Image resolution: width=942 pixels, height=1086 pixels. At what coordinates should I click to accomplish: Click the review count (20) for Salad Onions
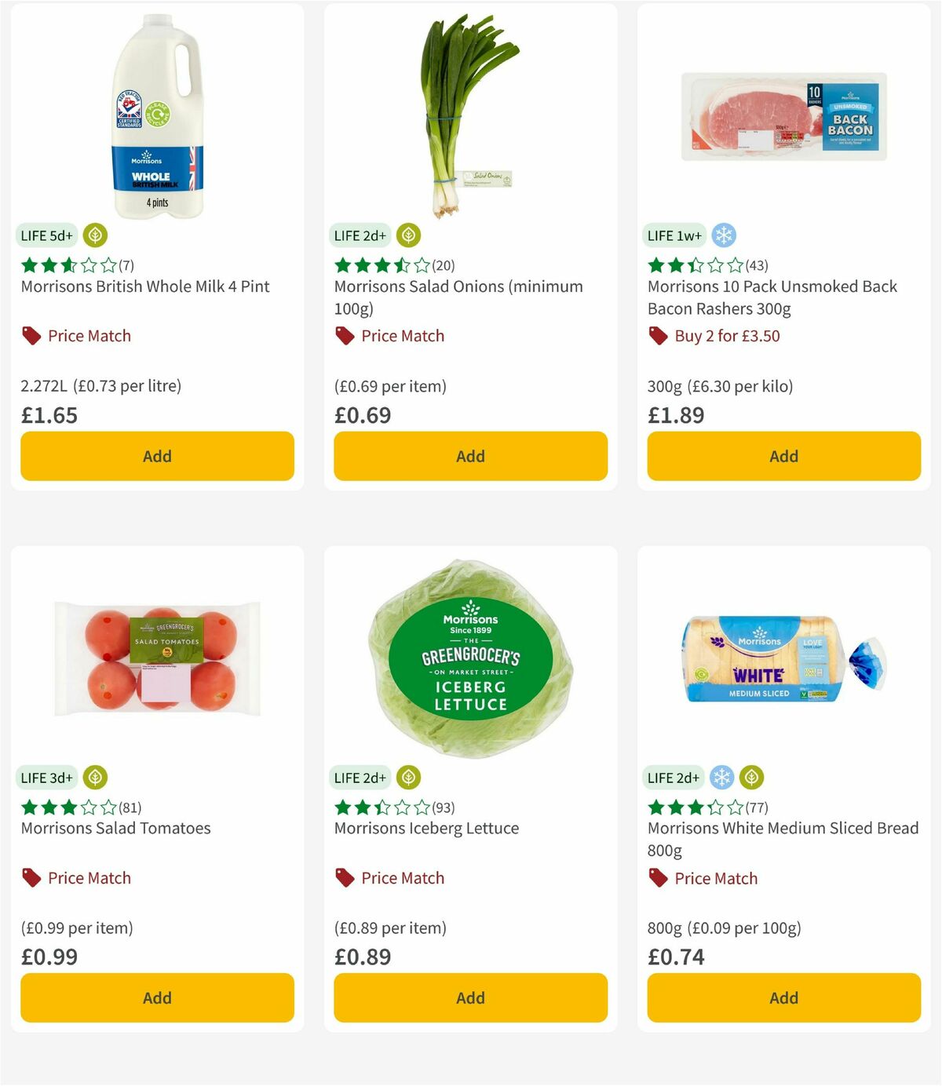[x=441, y=265]
